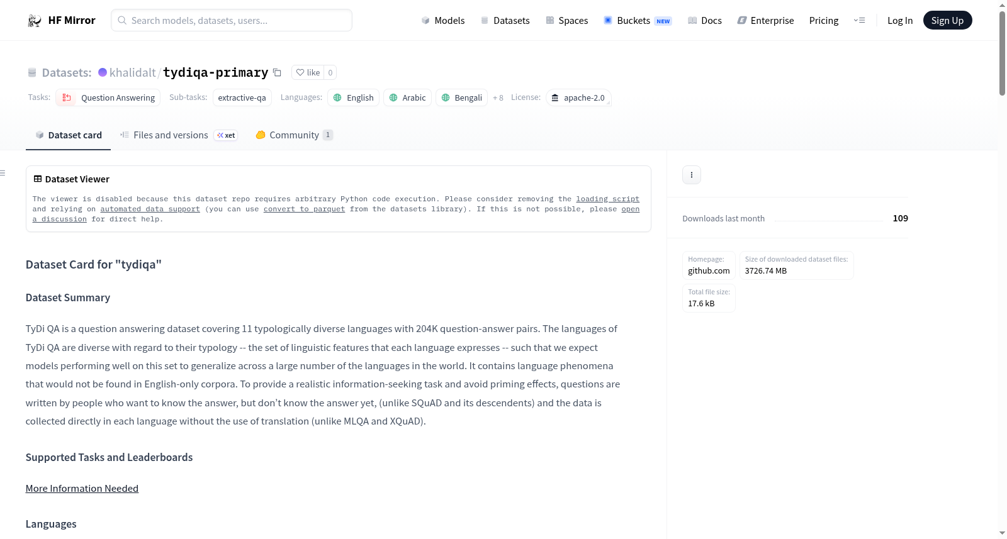
Task: Open the Pricing page
Action: 824,21
